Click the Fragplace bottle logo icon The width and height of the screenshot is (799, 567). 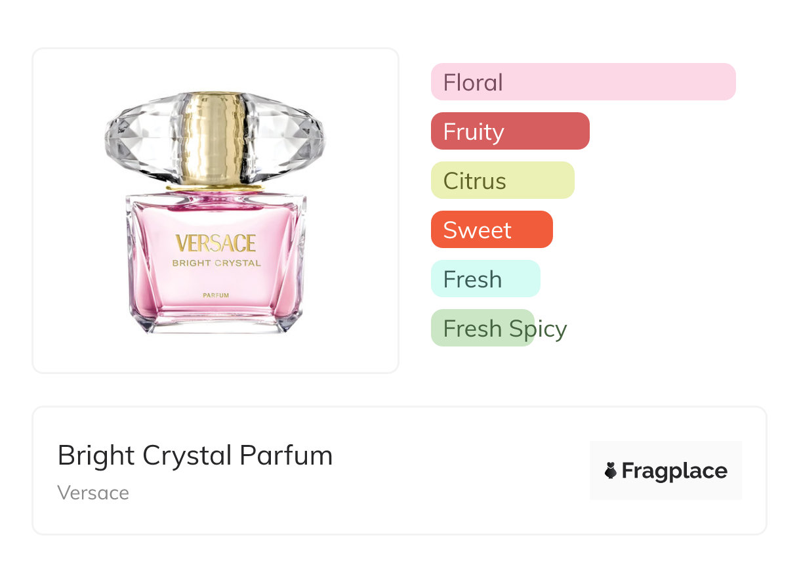[x=611, y=471]
